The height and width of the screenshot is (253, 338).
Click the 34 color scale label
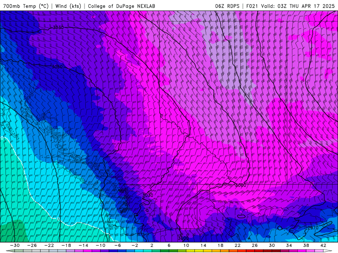pyautogui.click(x=289, y=245)
